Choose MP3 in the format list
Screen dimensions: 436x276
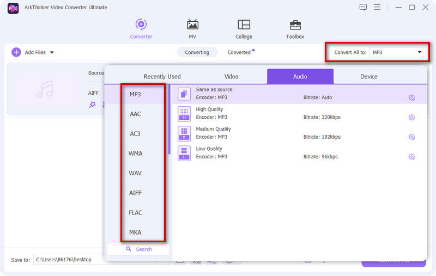click(135, 94)
